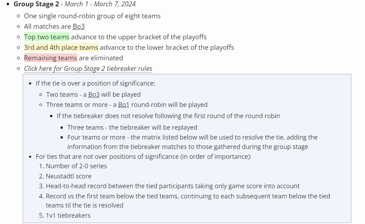
Task: Click "For ties that are not over positions" line
Action: click(x=143, y=156)
